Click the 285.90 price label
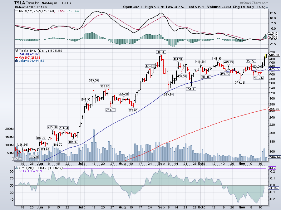This screenshot has width=281, height=210. pyautogui.click(x=86, y=99)
